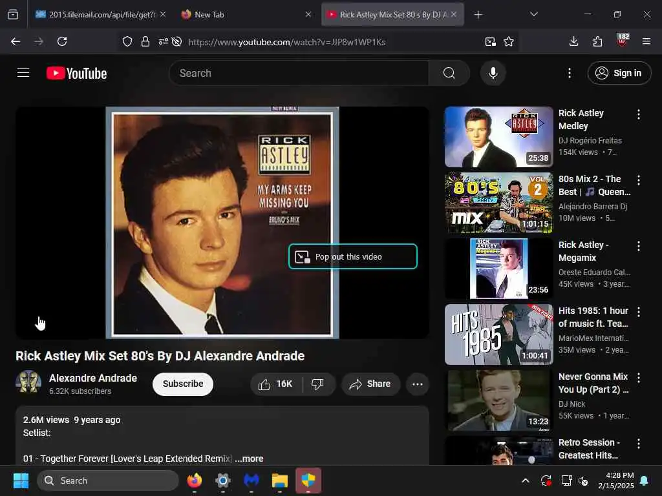
Task: Click the main video player area
Action: (x=222, y=222)
